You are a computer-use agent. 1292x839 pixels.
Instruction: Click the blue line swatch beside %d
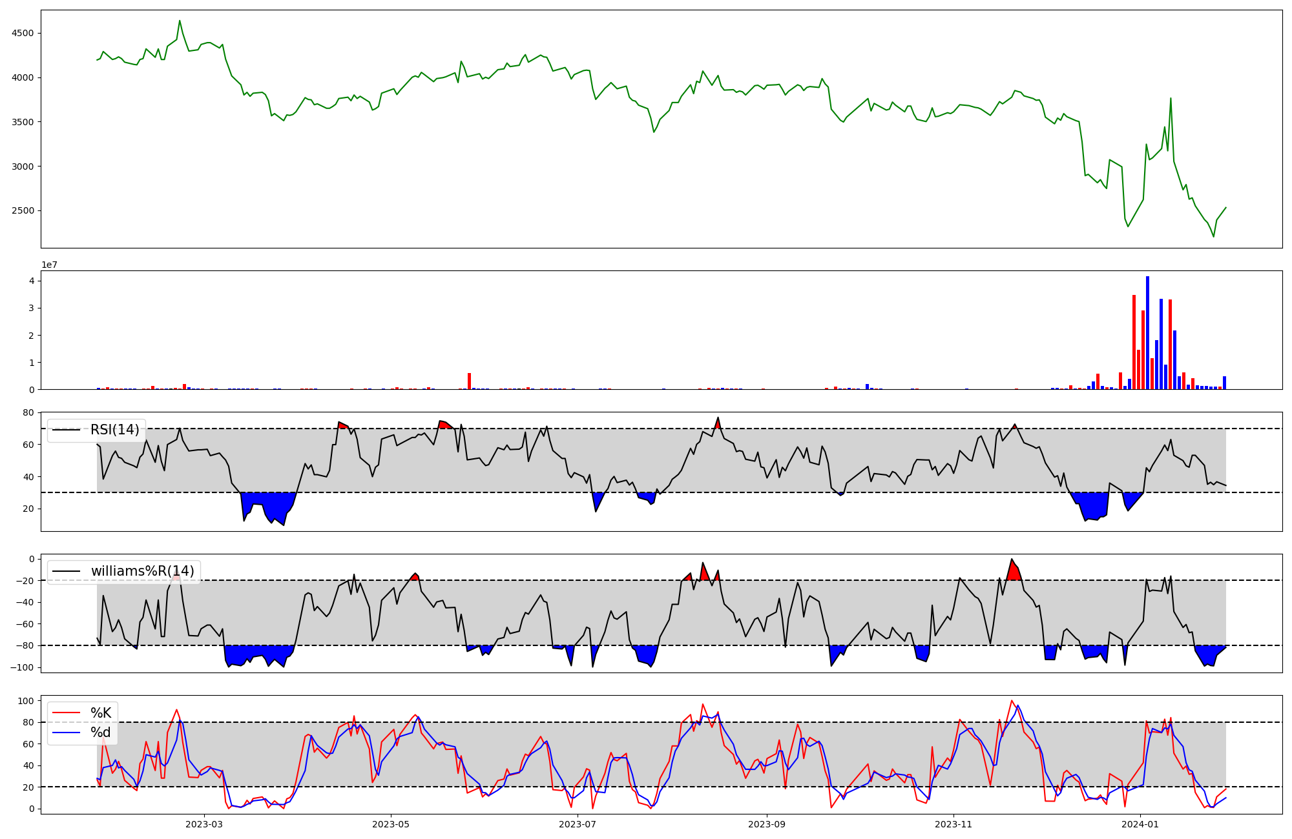[x=67, y=733]
